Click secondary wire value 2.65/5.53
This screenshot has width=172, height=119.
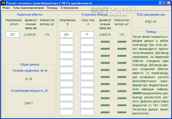pyautogui.click(x=105, y=35)
